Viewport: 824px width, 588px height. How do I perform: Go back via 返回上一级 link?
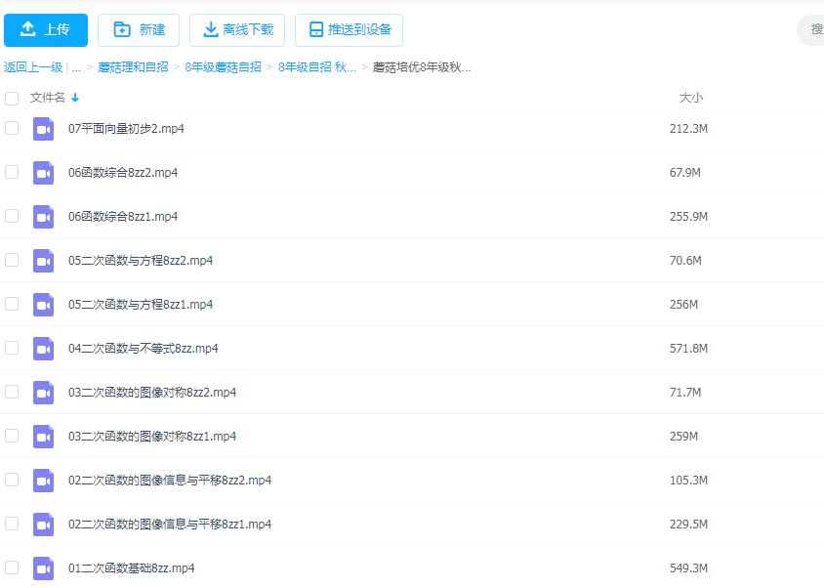tap(33, 67)
